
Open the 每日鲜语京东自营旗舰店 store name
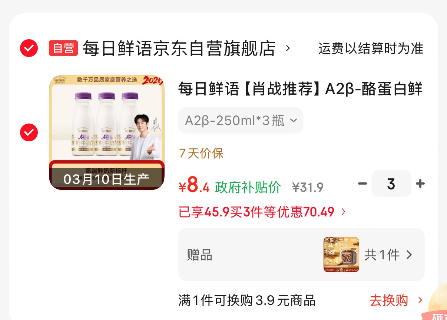click(x=179, y=48)
